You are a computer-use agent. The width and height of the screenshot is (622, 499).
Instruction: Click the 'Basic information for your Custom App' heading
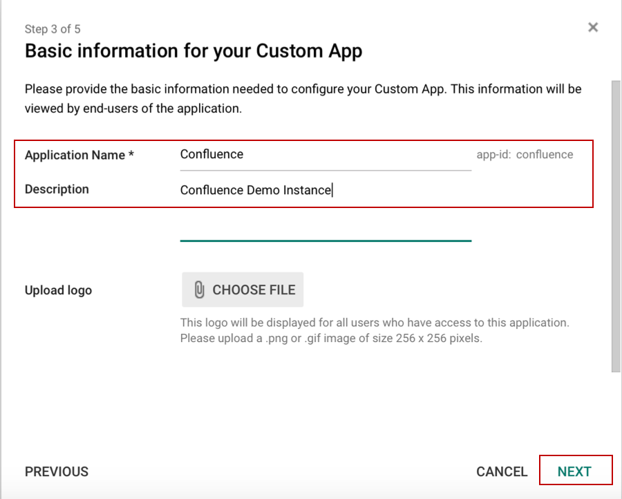pyautogui.click(x=194, y=50)
